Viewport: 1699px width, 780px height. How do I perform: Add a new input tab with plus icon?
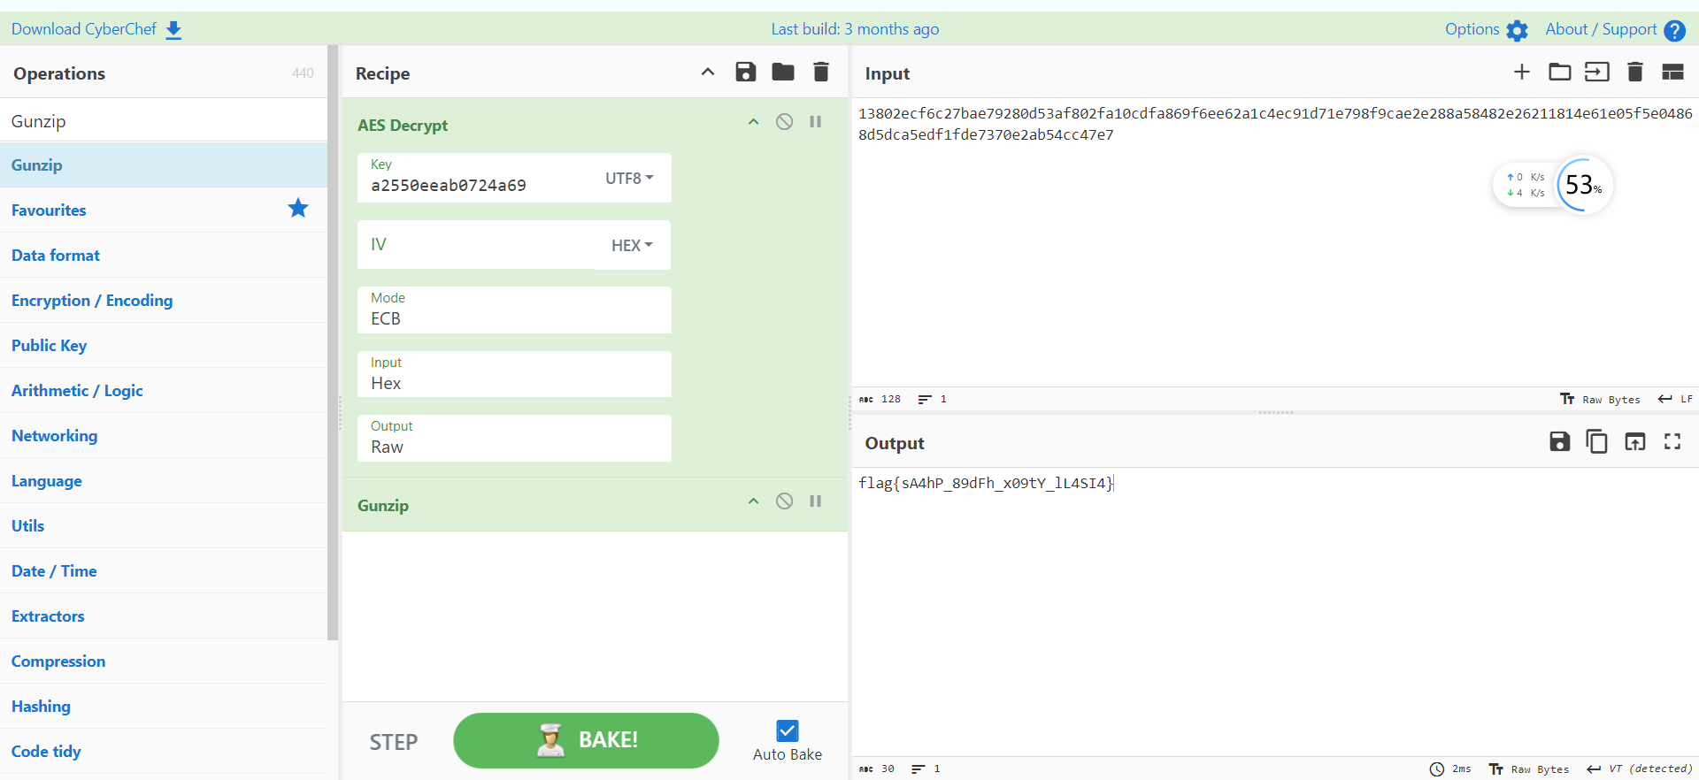point(1522,73)
